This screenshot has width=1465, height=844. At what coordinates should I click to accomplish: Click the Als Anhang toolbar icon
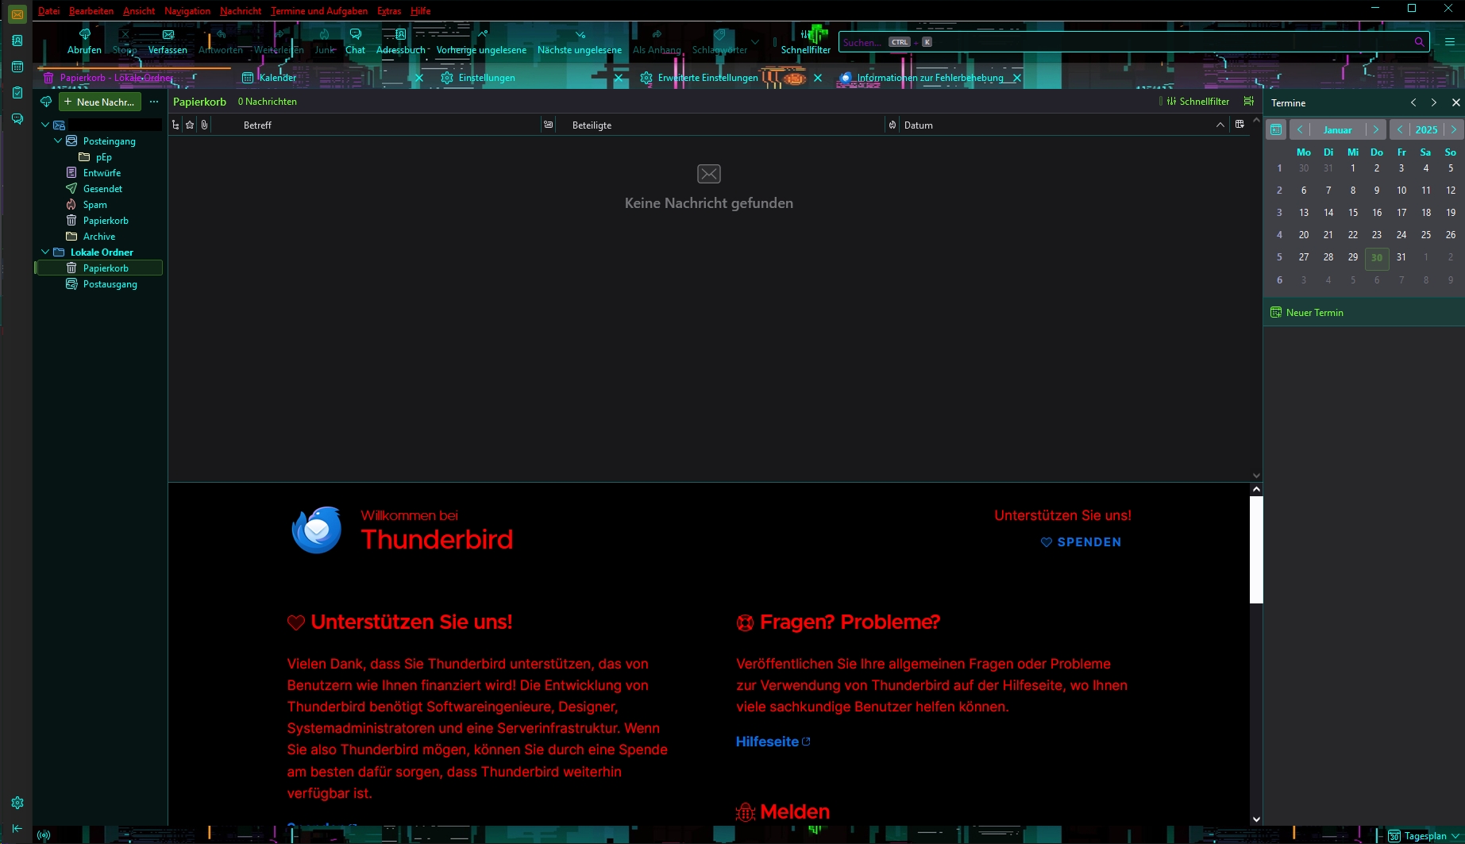[657, 42]
